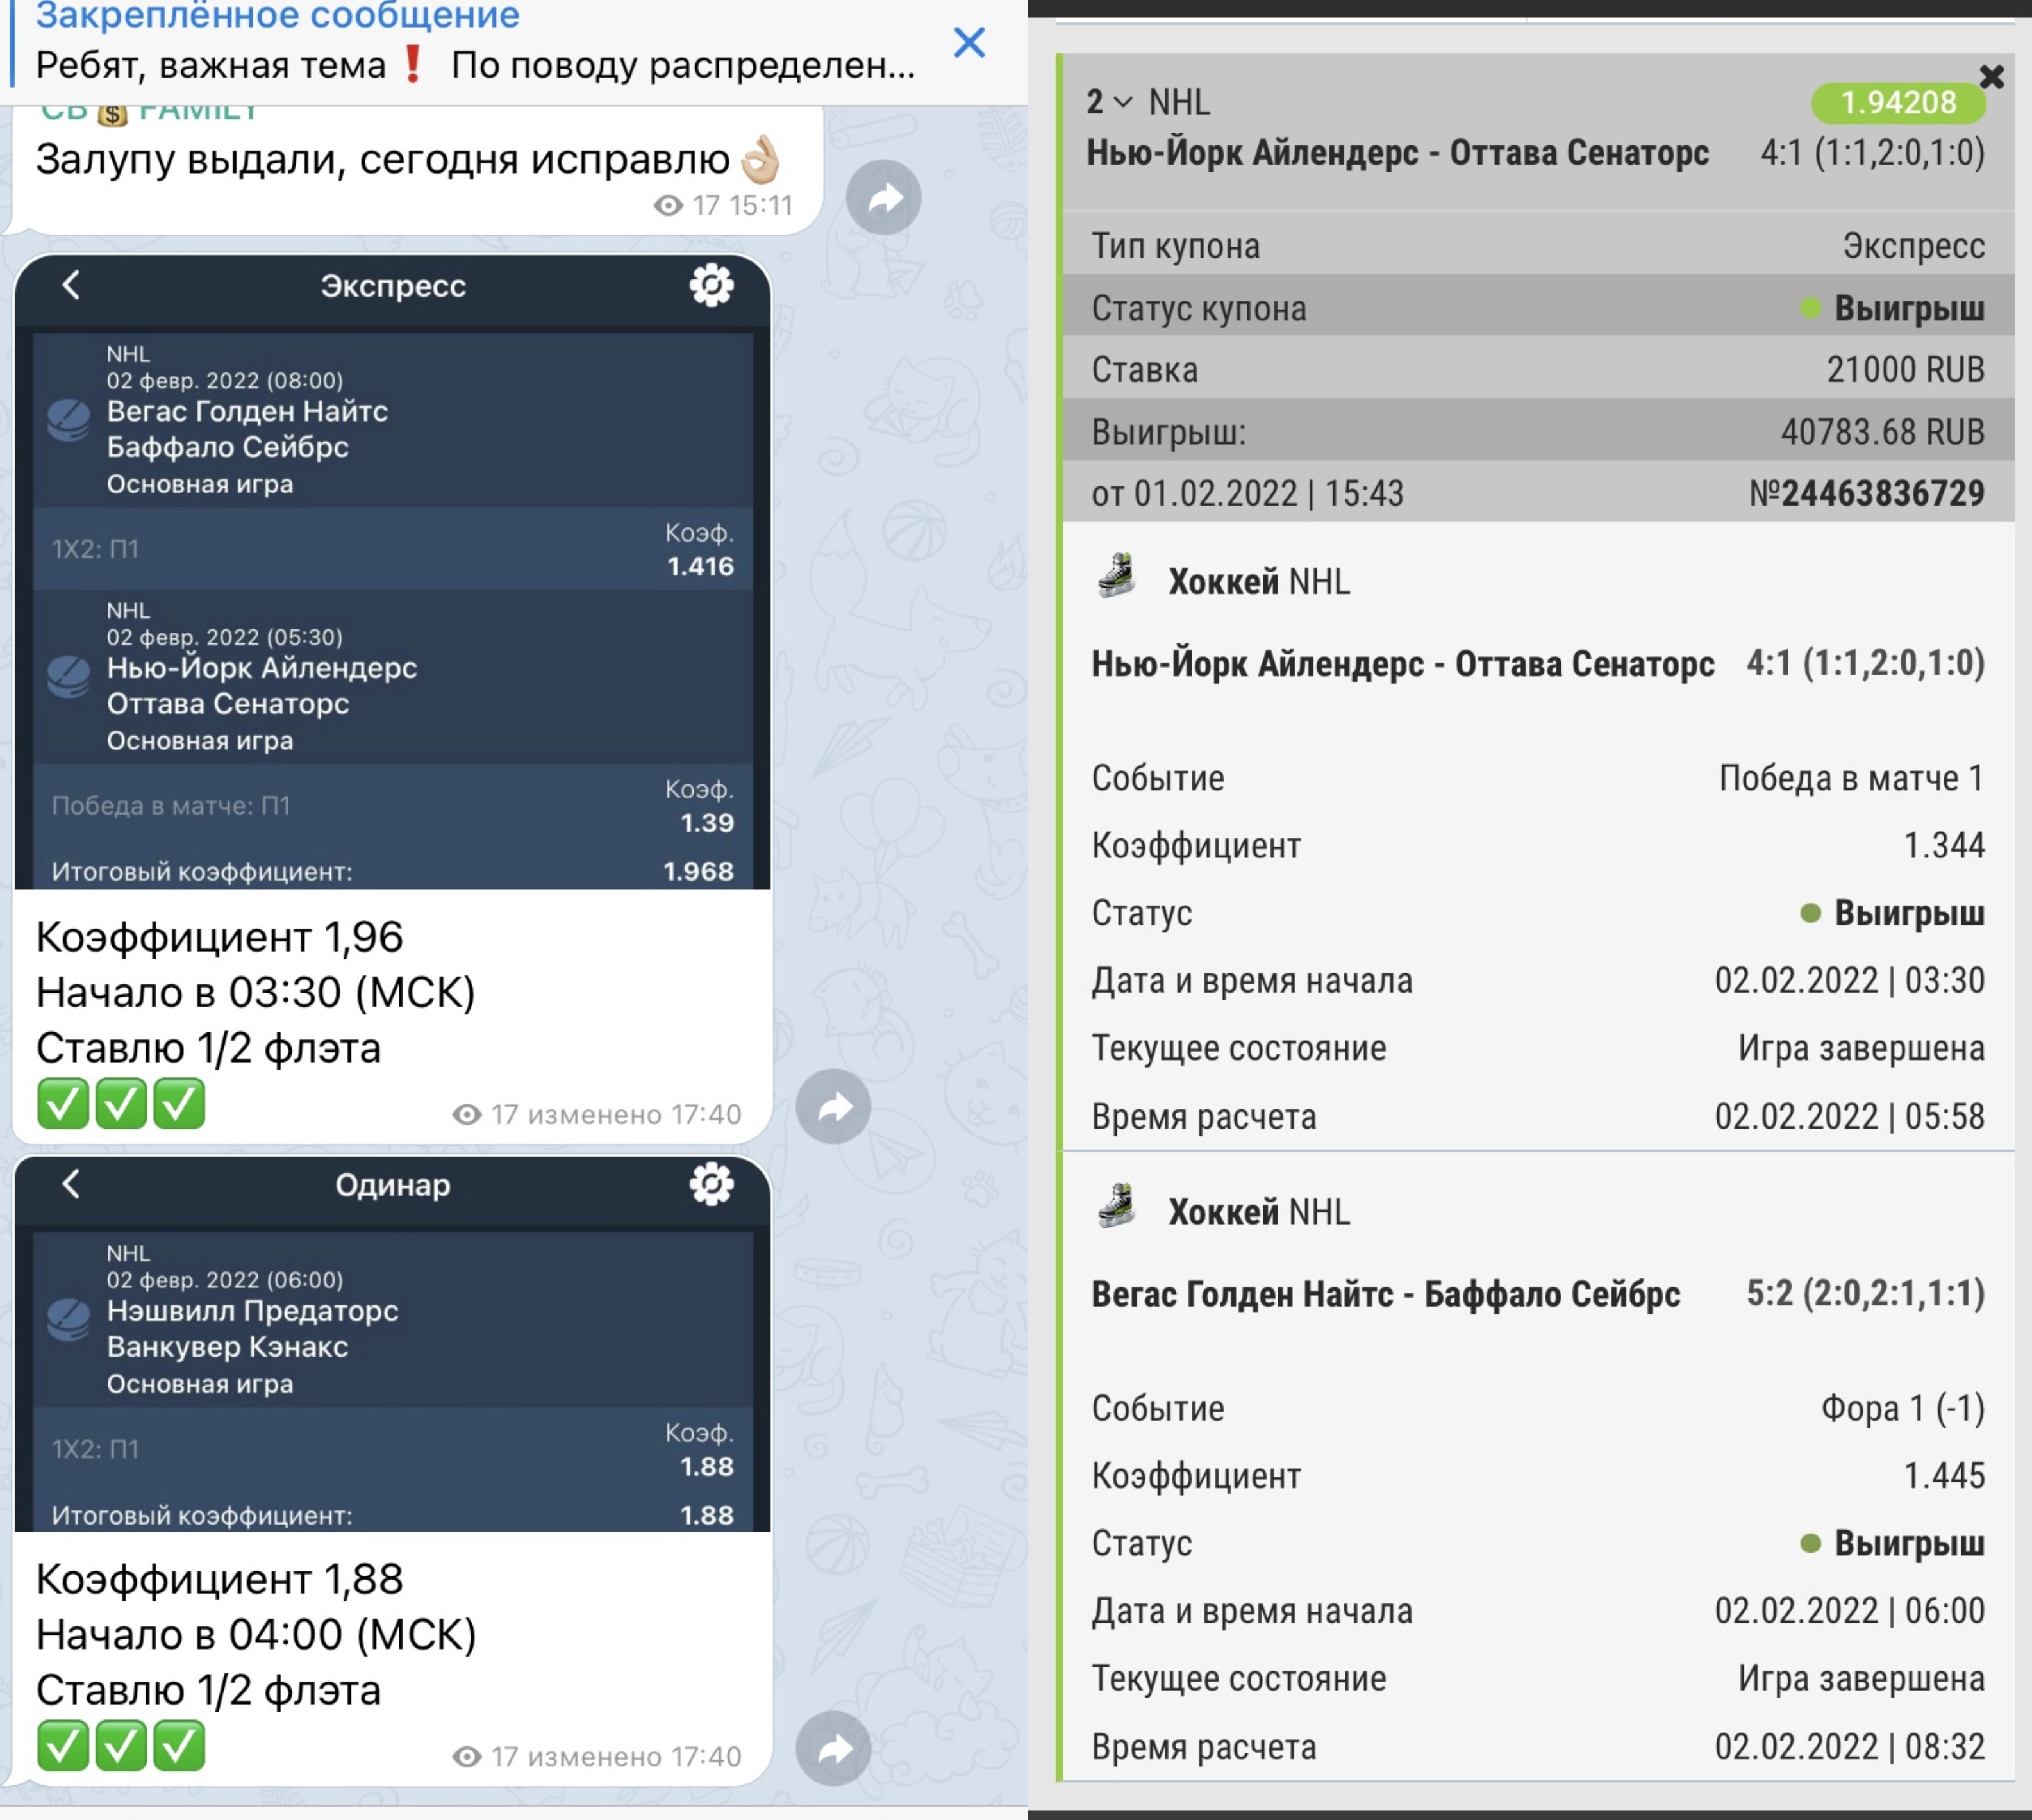
Task: Click hockey puck icon for Вегас Голден Найтс
Action: click(69, 421)
